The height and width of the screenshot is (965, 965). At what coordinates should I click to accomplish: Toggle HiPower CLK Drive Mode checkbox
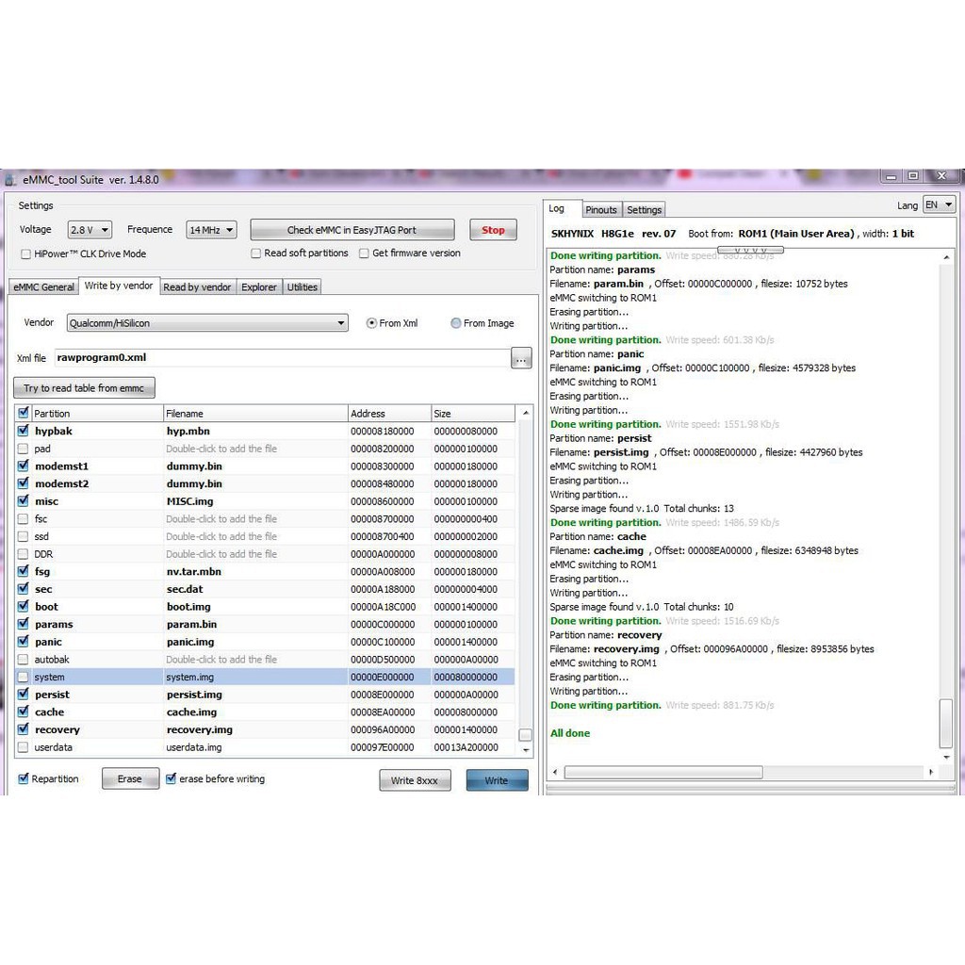pos(26,254)
